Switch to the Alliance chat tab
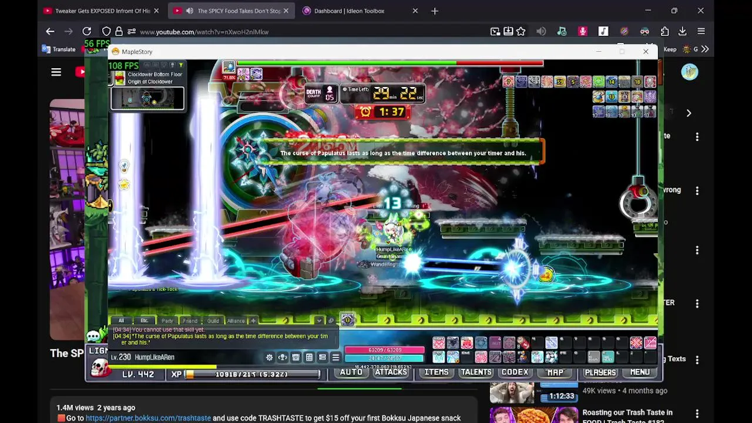This screenshot has width=752, height=423. [x=236, y=321]
